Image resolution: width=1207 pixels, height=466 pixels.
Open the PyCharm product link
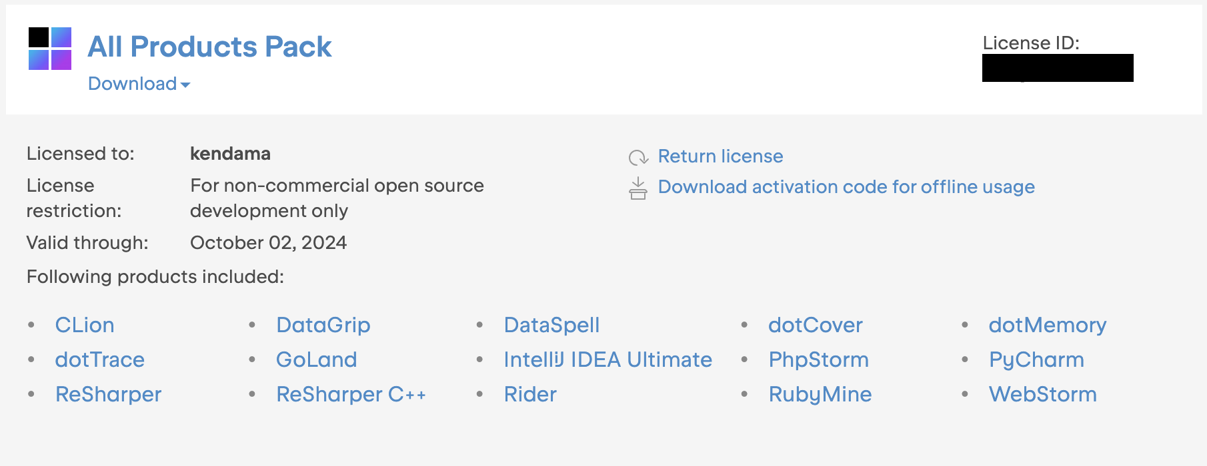(x=1036, y=359)
